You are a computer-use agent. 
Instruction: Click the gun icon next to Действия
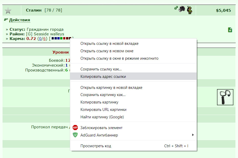pos(6,20)
